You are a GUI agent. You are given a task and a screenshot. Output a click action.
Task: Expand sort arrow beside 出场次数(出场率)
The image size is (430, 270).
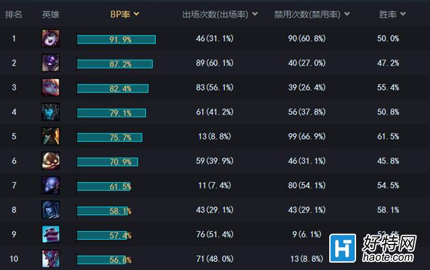tap(255, 14)
